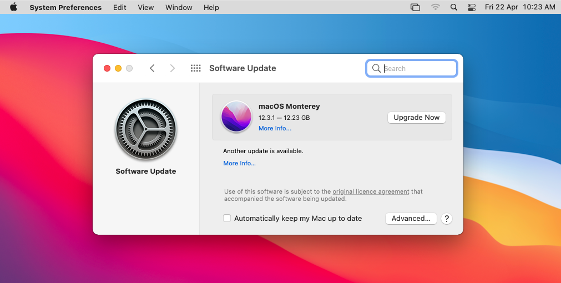The height and width of the screenshot is (283, 561).
Task: Click the 12.3.1 — 12.23 GB text
Action: pos(284,117)
